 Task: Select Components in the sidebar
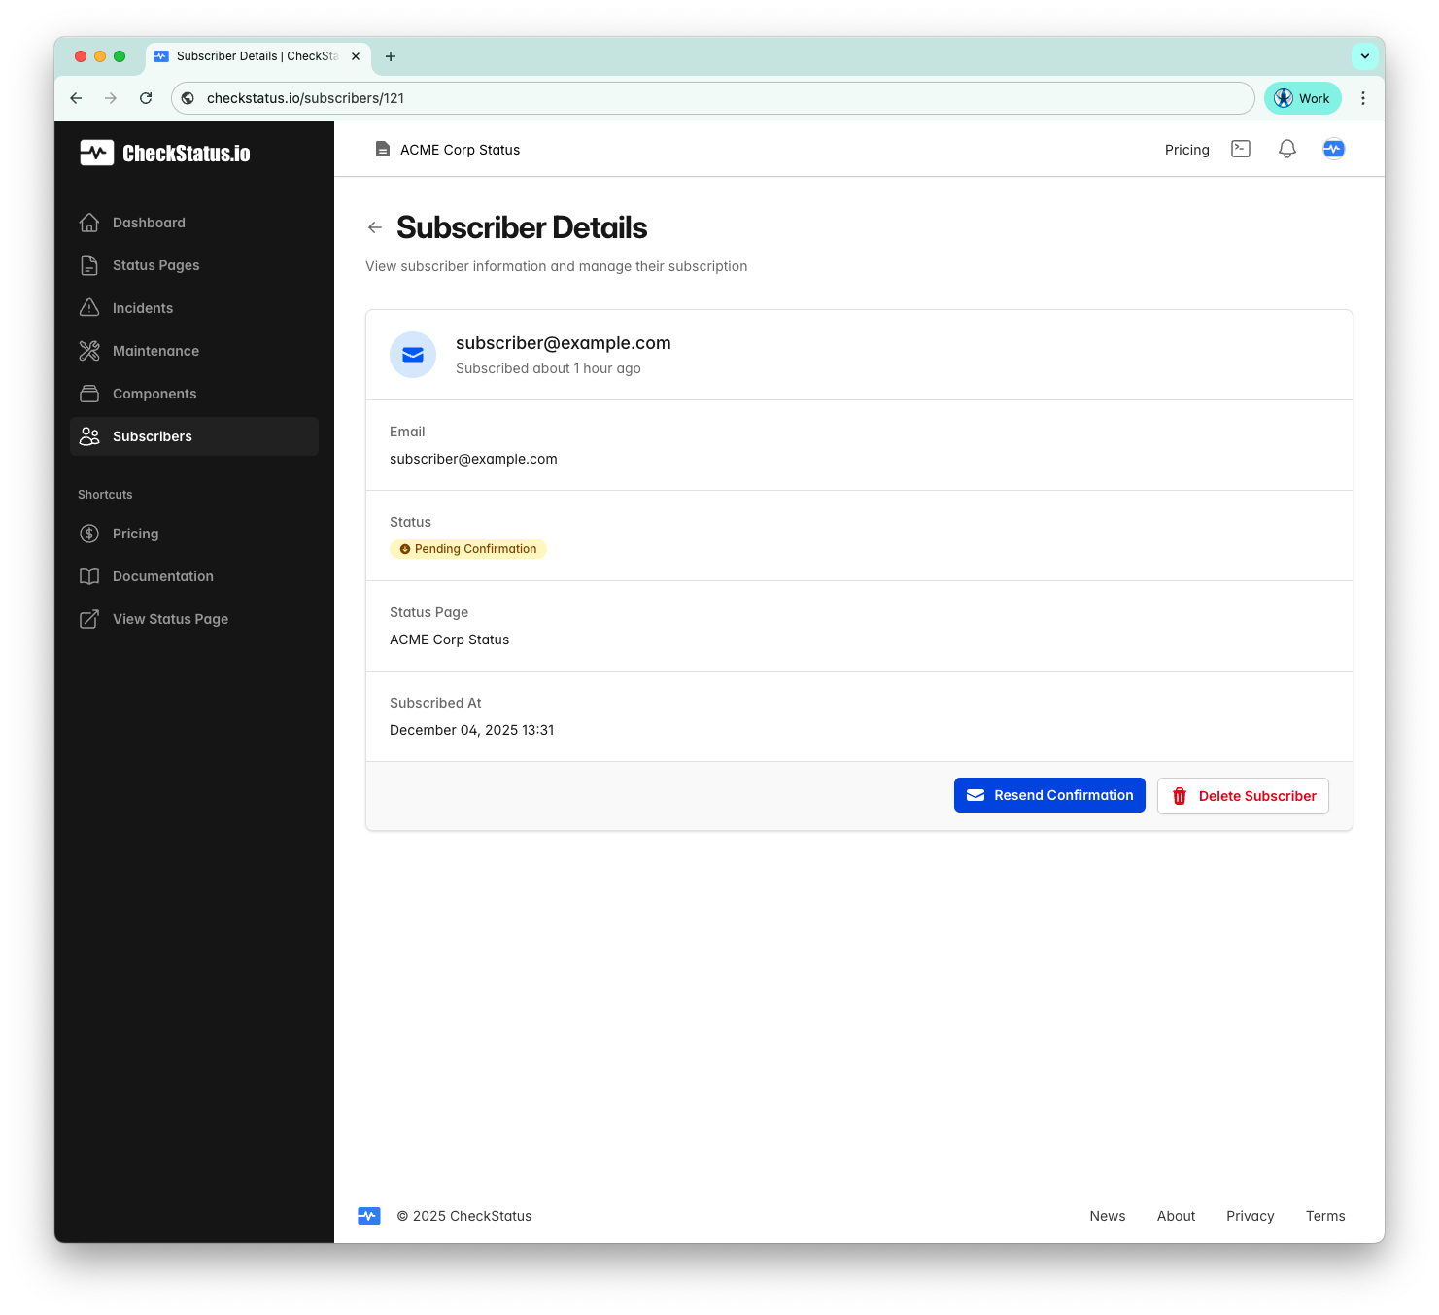[x=154, y=394]
